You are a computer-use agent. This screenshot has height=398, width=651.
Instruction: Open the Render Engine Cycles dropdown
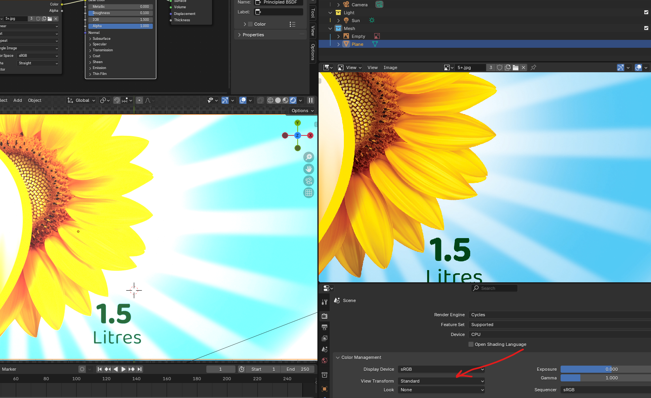tap(559, 315)
